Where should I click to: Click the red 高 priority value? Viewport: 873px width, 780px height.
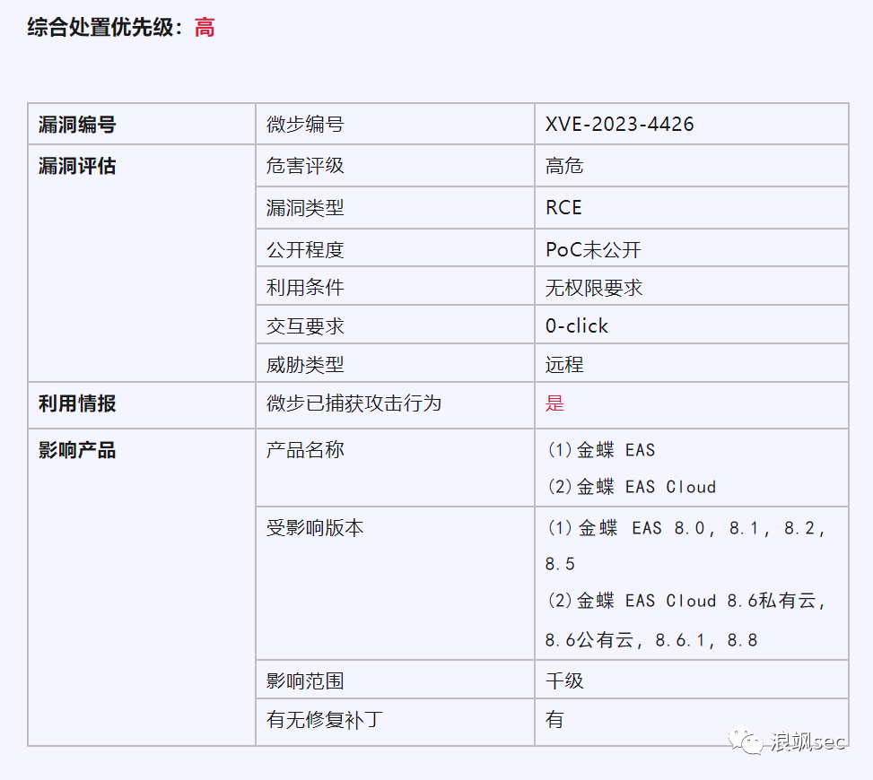205,27
